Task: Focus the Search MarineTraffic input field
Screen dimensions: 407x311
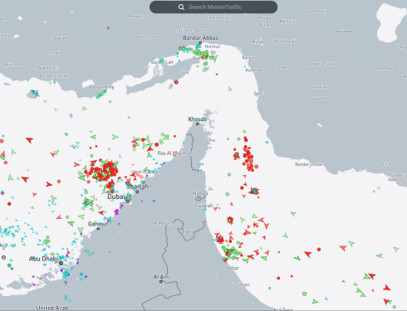Action: pos(213,7)
